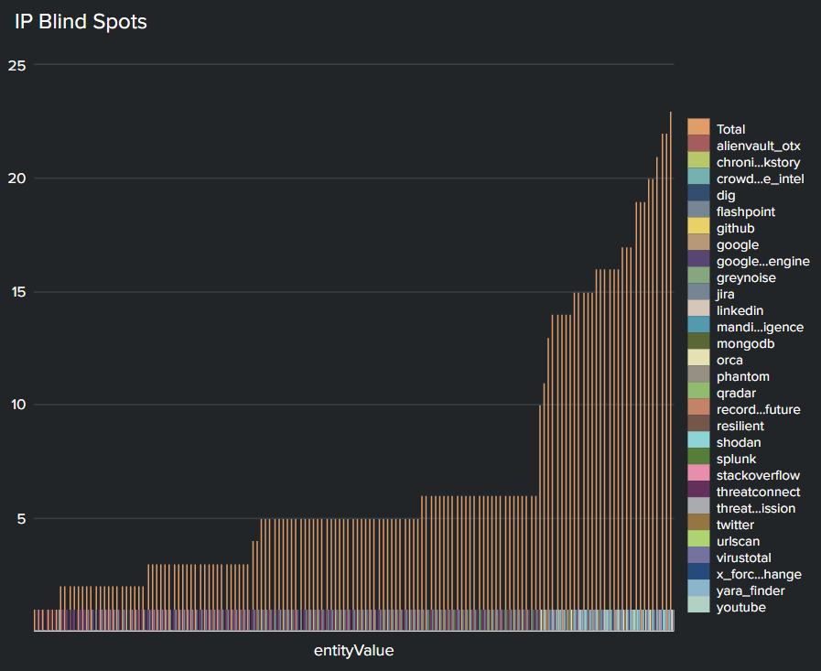
Task: Click the Total legend color swatch
Action: pyautogui.click(x=698, y=127)
